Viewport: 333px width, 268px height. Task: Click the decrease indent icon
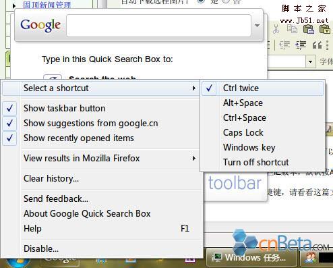pos(284,45)
